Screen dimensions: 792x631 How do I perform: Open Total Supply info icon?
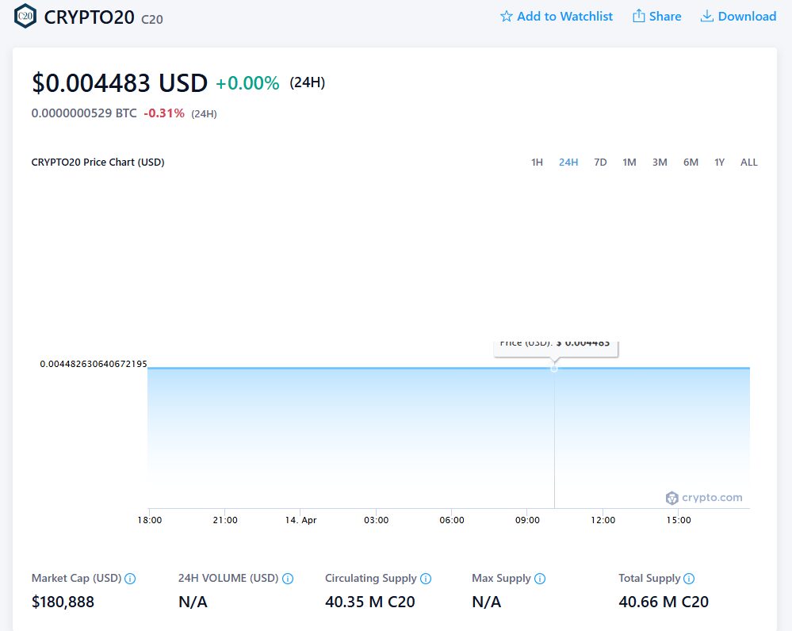[x=689, y=579]
